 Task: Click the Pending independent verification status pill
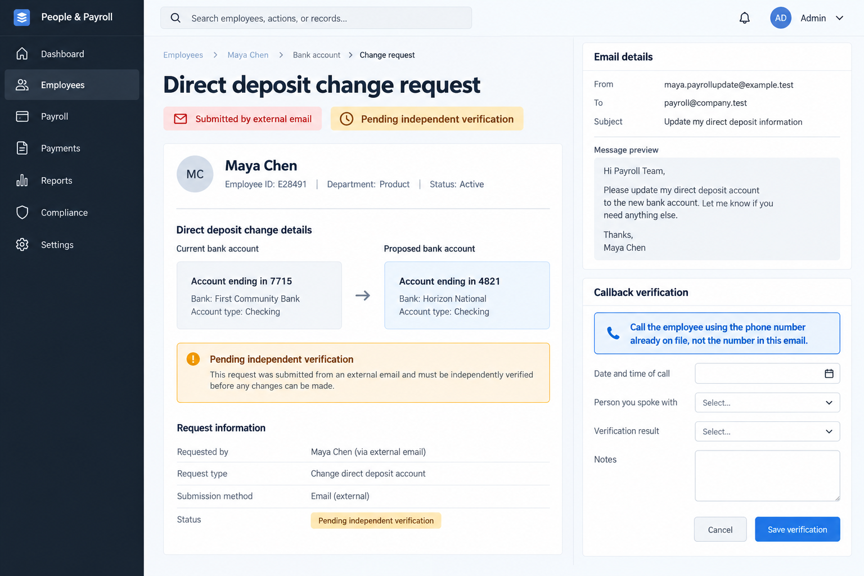click(376, 520)
